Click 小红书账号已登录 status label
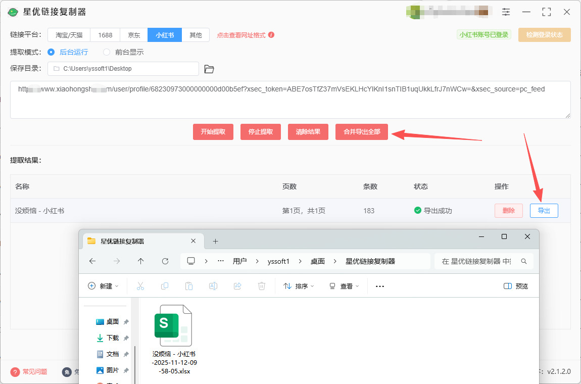Screen dimensions: 581x384 (484, 35)
